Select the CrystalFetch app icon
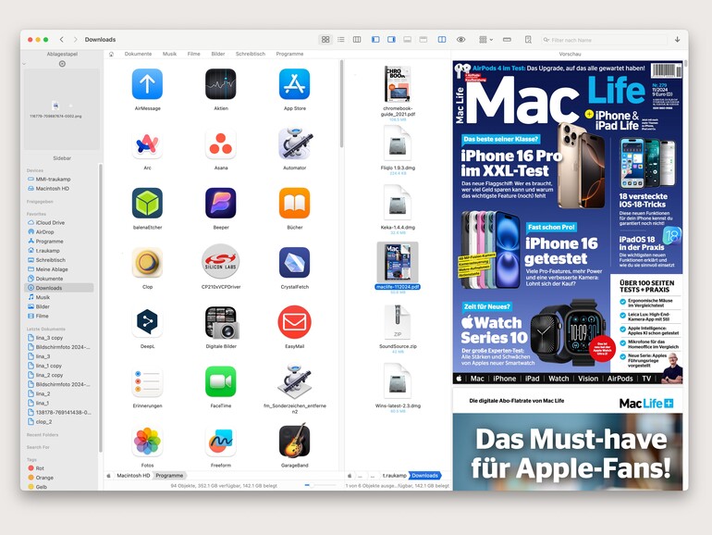The height and width of the screenshot is (535, 712). click(294, 262)
